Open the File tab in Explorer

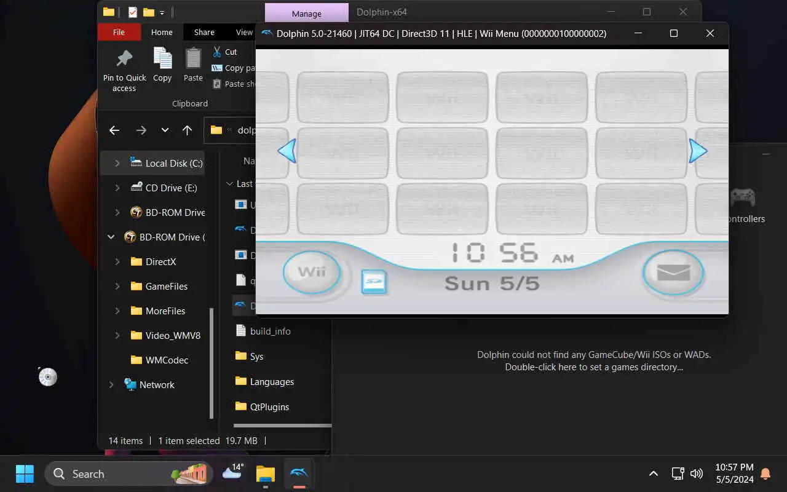pos(119,32)
